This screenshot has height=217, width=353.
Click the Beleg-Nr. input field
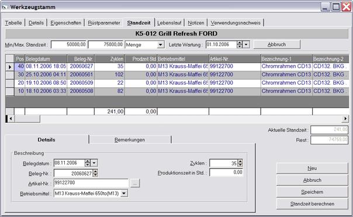(73, 173)
